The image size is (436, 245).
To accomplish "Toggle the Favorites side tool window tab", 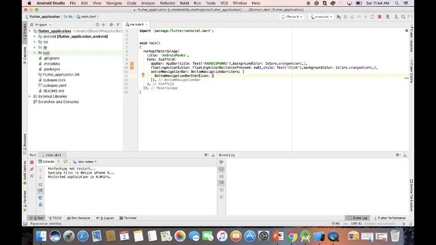I will tap(25, 201).
